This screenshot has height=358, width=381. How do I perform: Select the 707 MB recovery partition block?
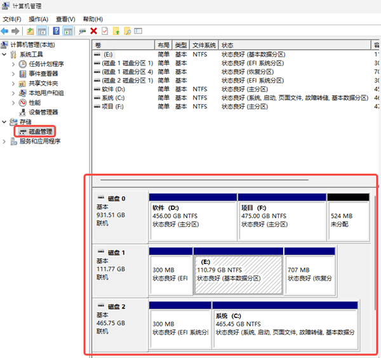310,271
